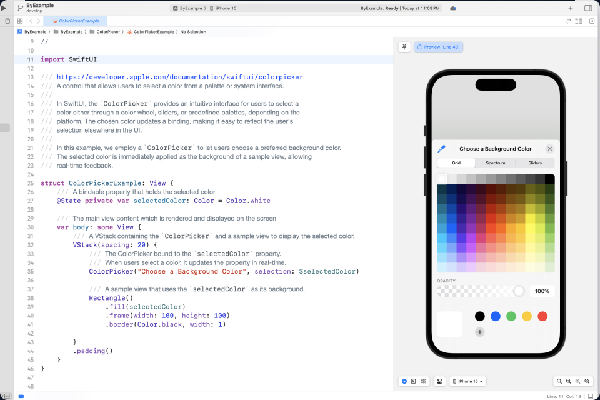
Task: Select the black cell in grid's top row
Action: tap(549, 179)
